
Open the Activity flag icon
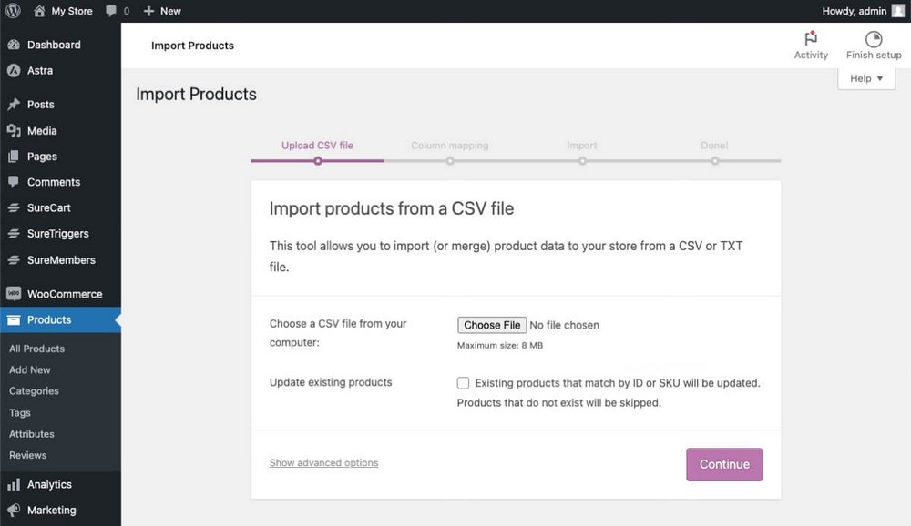811,38
